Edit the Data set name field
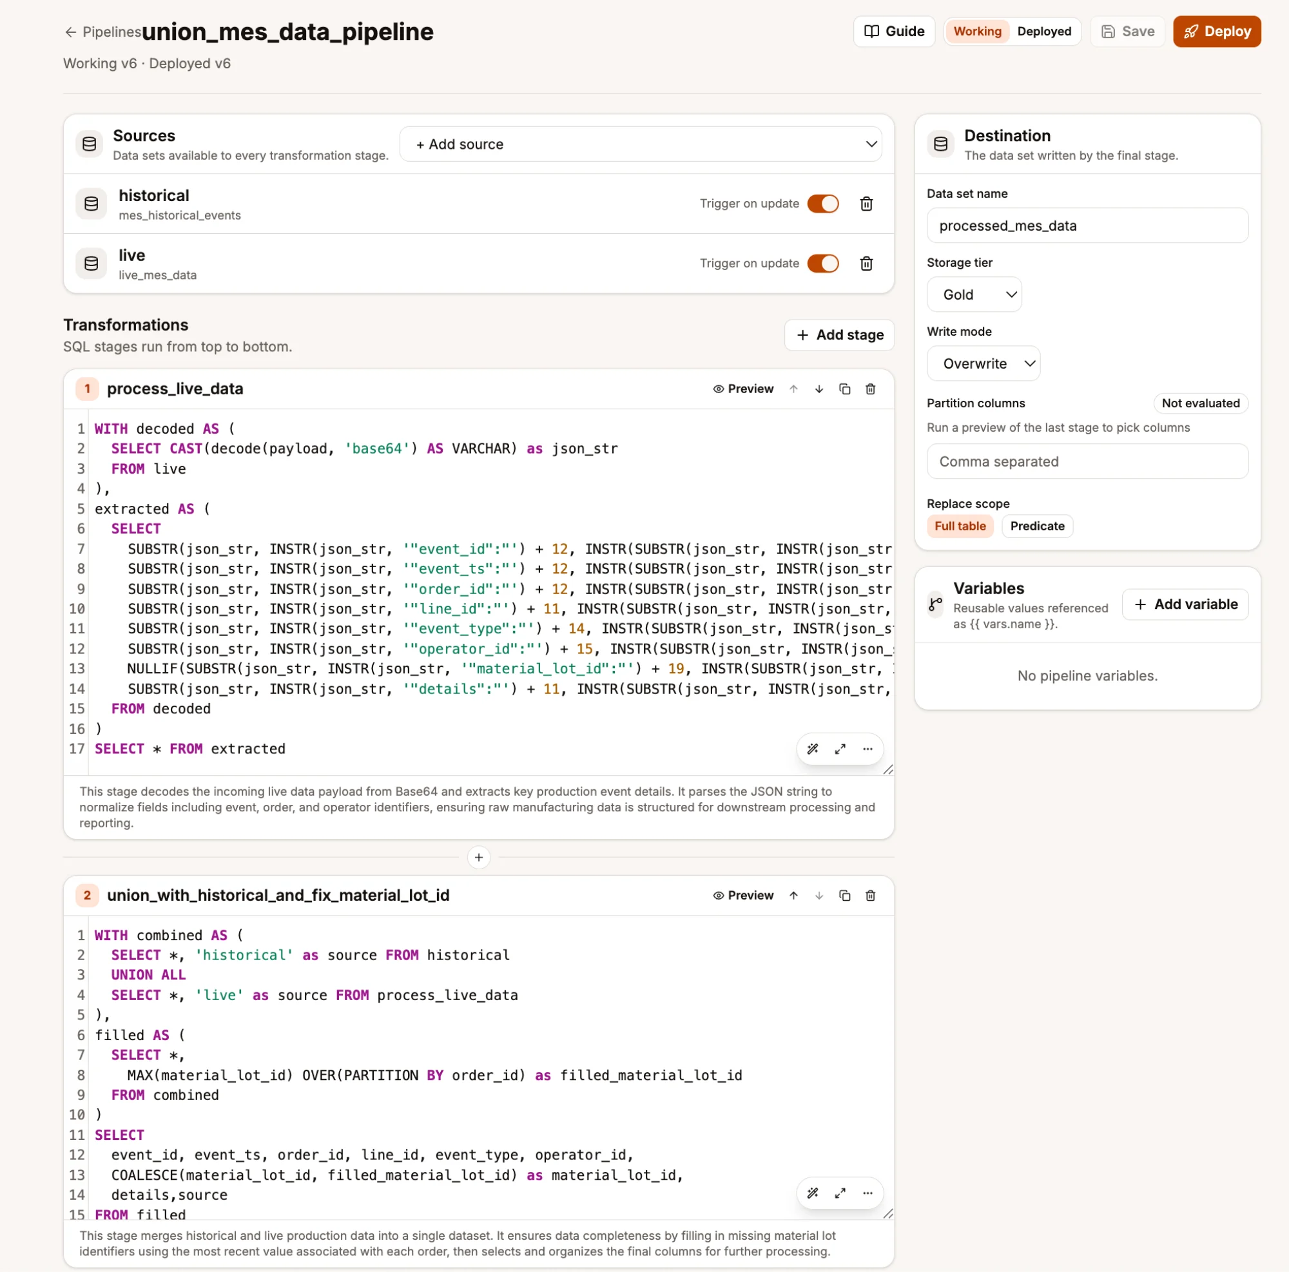The height and width of the screenshot is (1272, 1289). (x=1087, y=226)
